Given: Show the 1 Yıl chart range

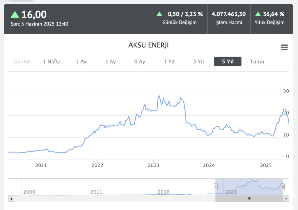Looking at the screenshot, I should [169, 61].
